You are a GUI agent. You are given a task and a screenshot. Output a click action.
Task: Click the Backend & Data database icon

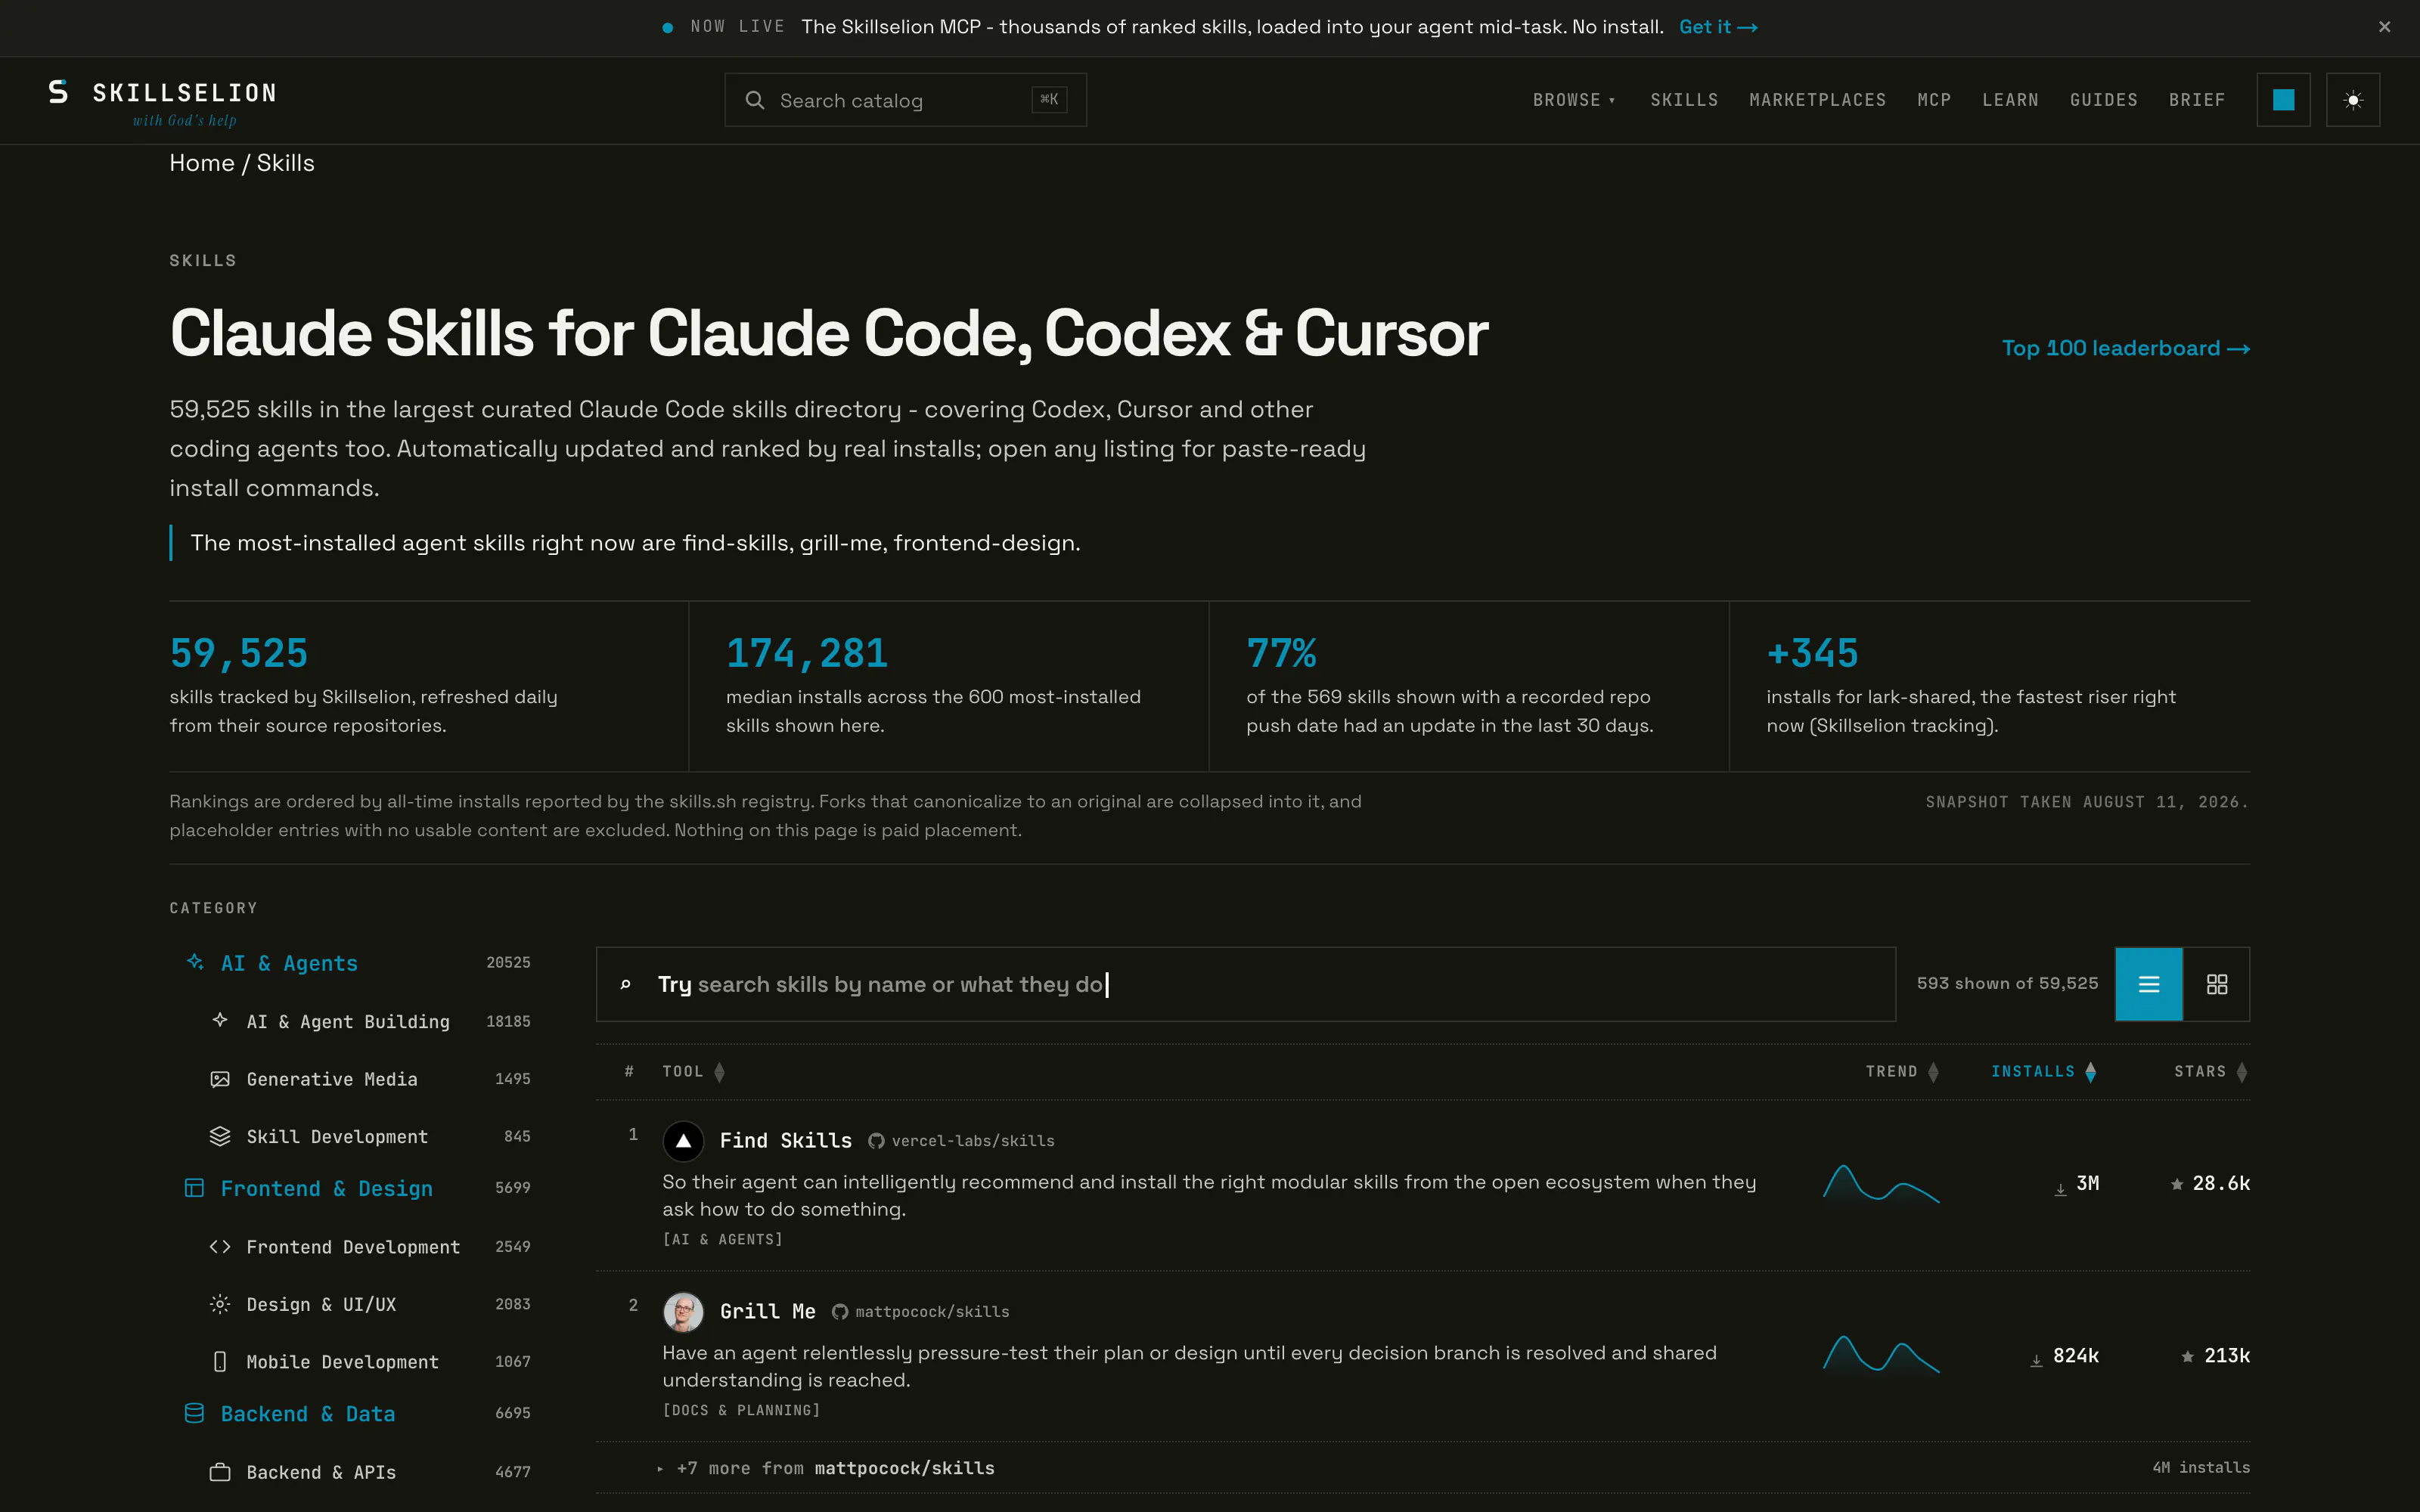pos(195,1413)
